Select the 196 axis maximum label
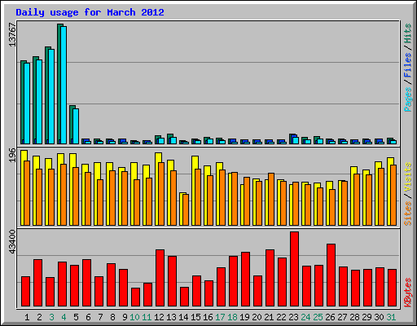 pyautogui.click(x=12, y=155)
